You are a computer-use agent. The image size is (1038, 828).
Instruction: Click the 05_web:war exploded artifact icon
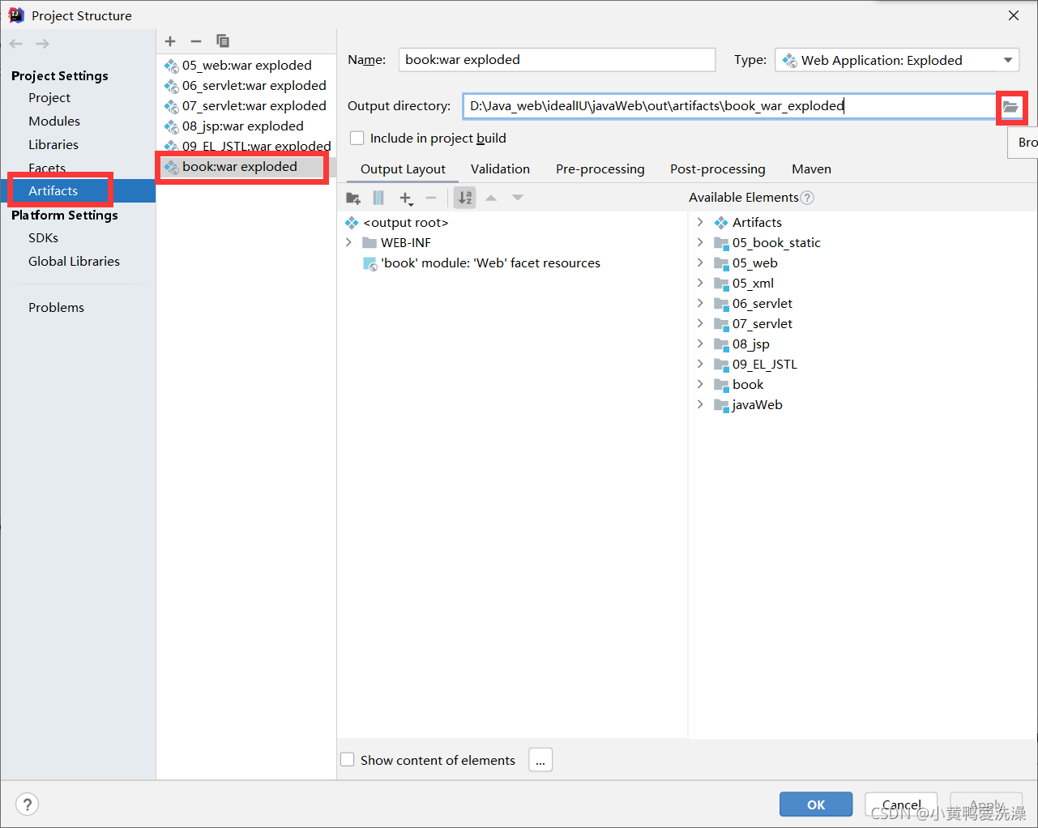point(172,66)
